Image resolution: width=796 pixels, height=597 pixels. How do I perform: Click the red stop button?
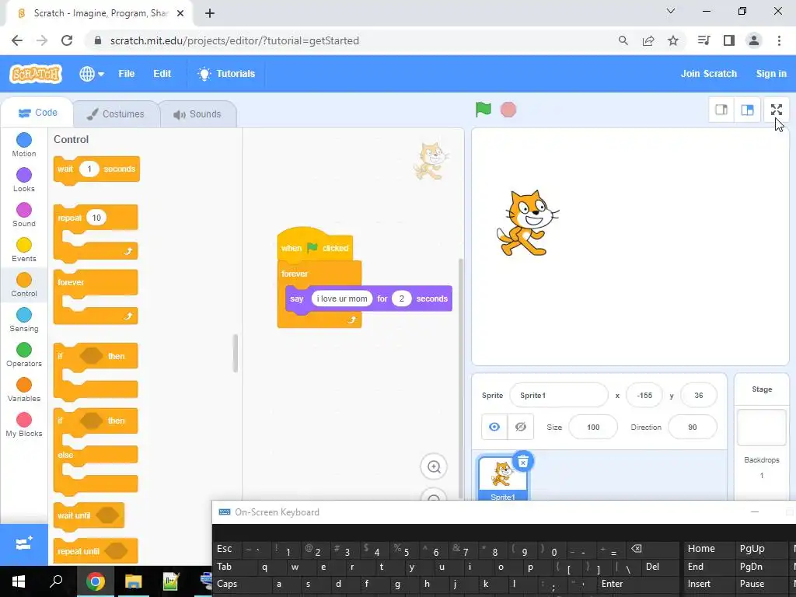508,110
